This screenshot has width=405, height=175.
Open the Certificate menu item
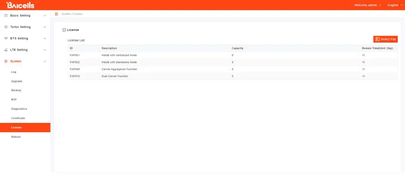tap(18, 118)
